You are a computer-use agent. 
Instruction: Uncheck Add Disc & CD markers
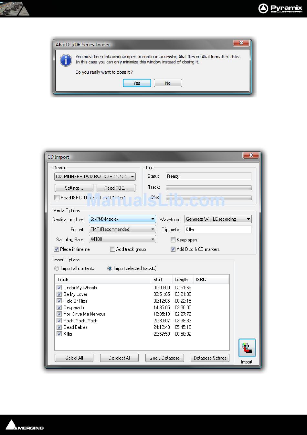click(x=173, y=249)
